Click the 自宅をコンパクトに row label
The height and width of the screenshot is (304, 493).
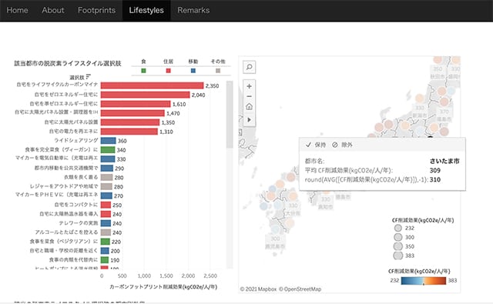point(76,205)
